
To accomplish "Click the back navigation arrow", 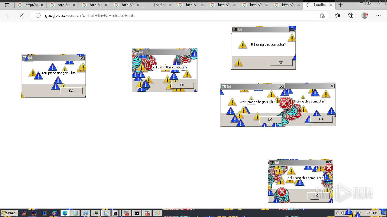I will [x=8, y=15].
